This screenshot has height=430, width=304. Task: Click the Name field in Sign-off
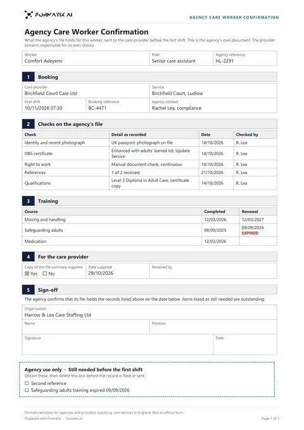click(x=86, y=327)
